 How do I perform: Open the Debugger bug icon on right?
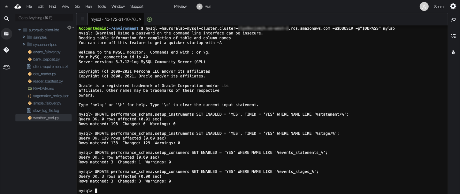tap(453, 52)
